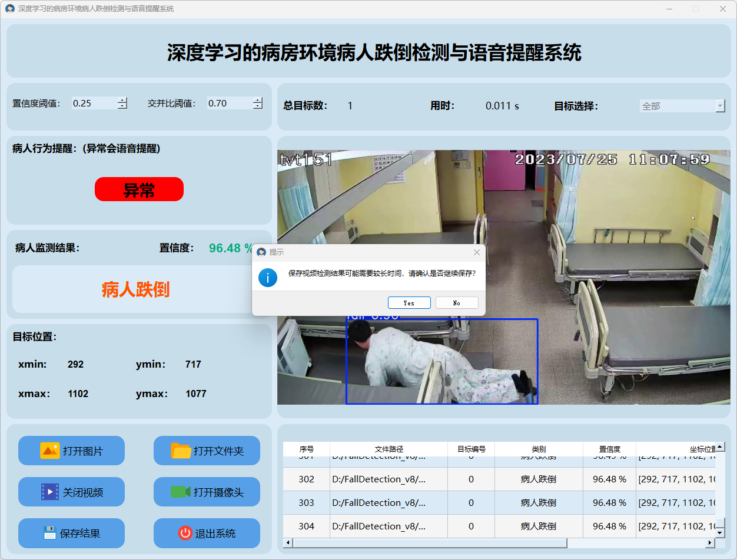Viewport: 737px width, 560px height.
Task: Decrease the 交并比阈值 value with down arrow
Action: tap(257, 106)
